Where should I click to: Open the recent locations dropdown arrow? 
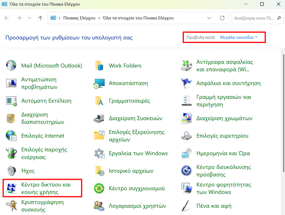[29, 18]
